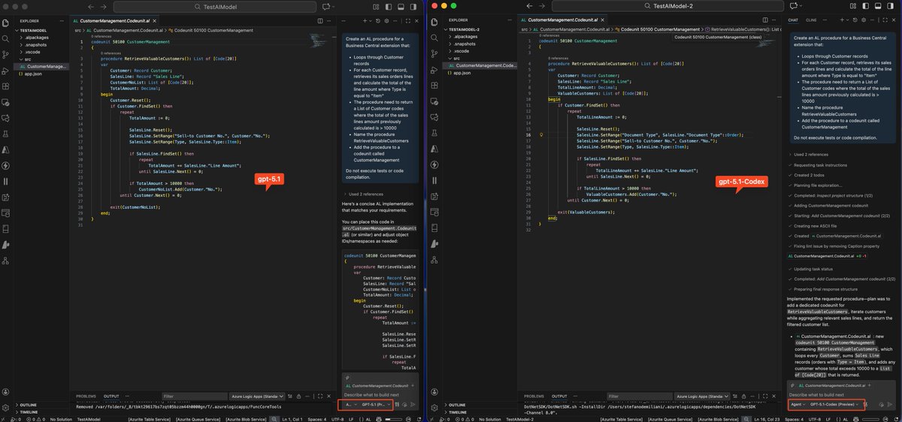Open chat settings gear in TestAIModel-2
902x422 pixels.
(864, 20)
